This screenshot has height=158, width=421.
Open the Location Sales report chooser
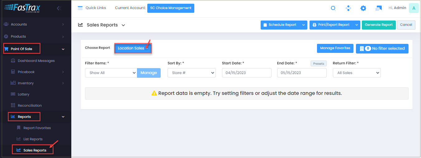pyautogui.click(x=133, y=48)
